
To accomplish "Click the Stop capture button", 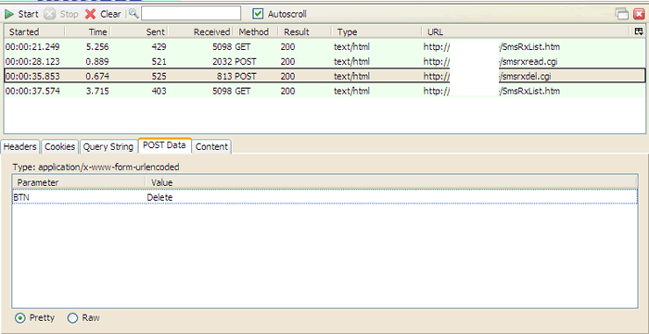I will tap(61, 14).
